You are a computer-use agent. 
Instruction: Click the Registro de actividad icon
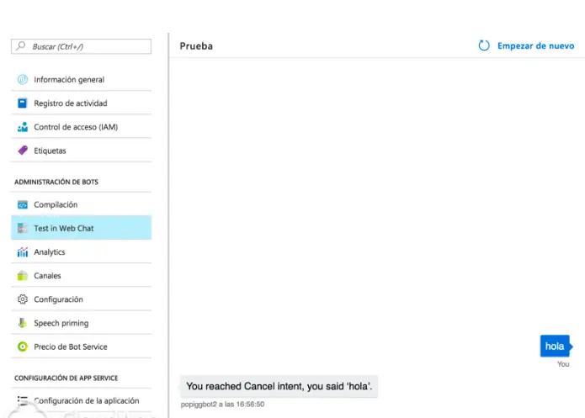pos(23,103)
